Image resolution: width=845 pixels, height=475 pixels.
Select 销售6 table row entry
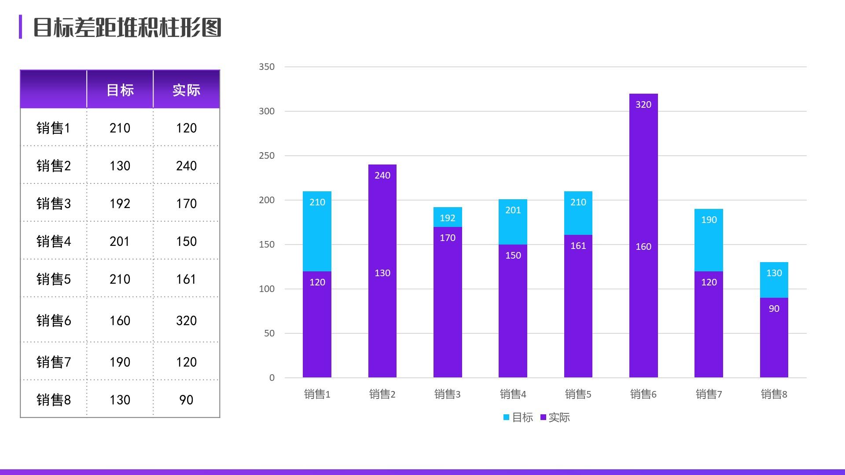click(53, 319)
